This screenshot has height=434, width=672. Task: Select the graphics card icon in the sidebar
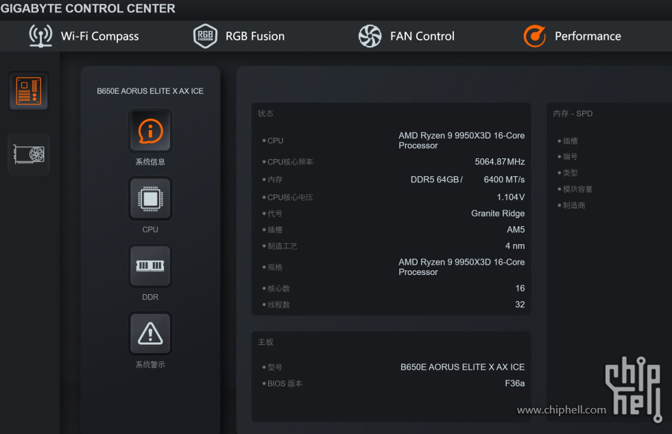29,154
